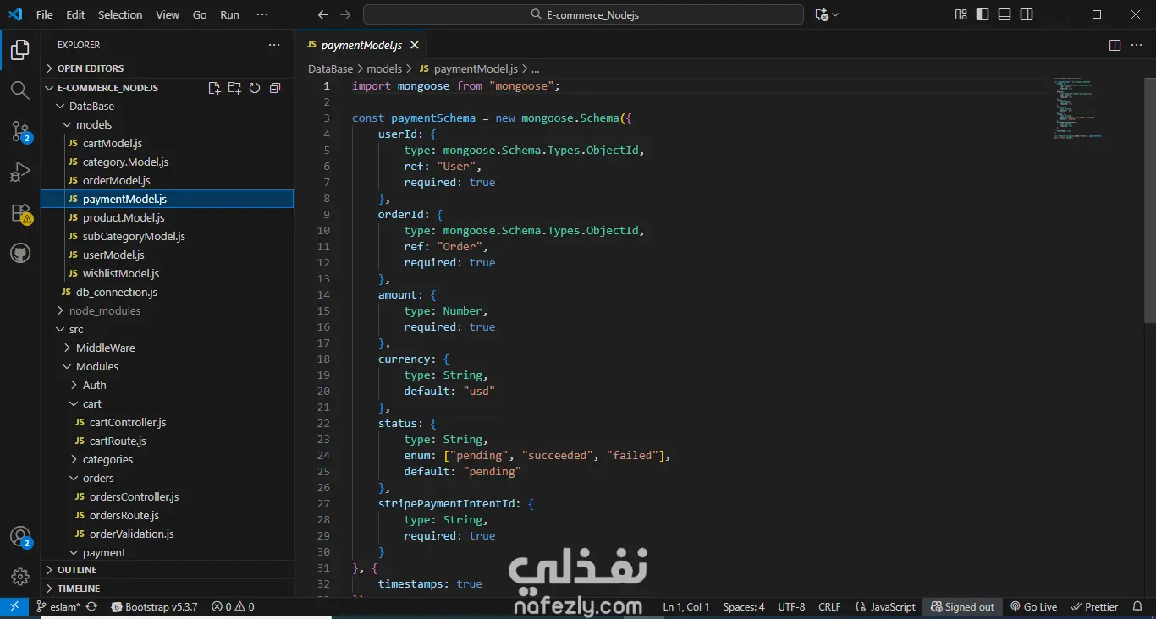This screenshot has width=1156, height=619.
Task: Open explorer Views and More Actions ellipsis
Action: [x=274, y=45]
